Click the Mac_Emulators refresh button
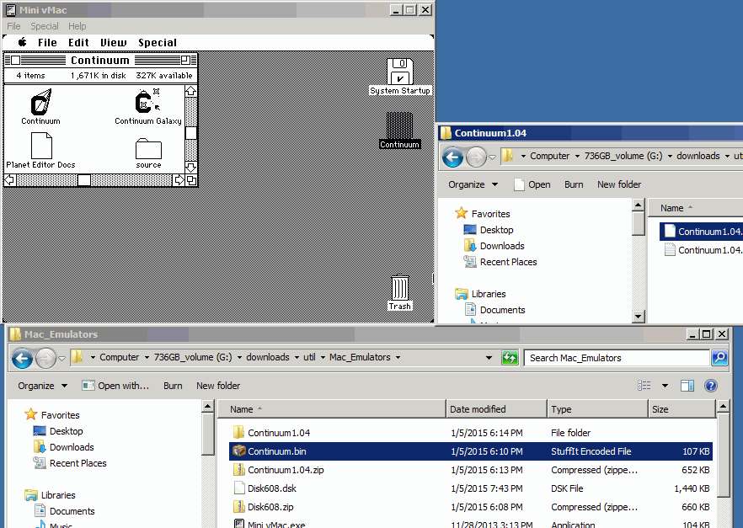This screenshot has height=528, width=743. [x=510, y=358]
